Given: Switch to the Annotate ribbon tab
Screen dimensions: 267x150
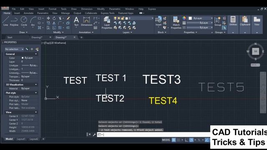Looking at the screenshot, I should tap(28, 13).
